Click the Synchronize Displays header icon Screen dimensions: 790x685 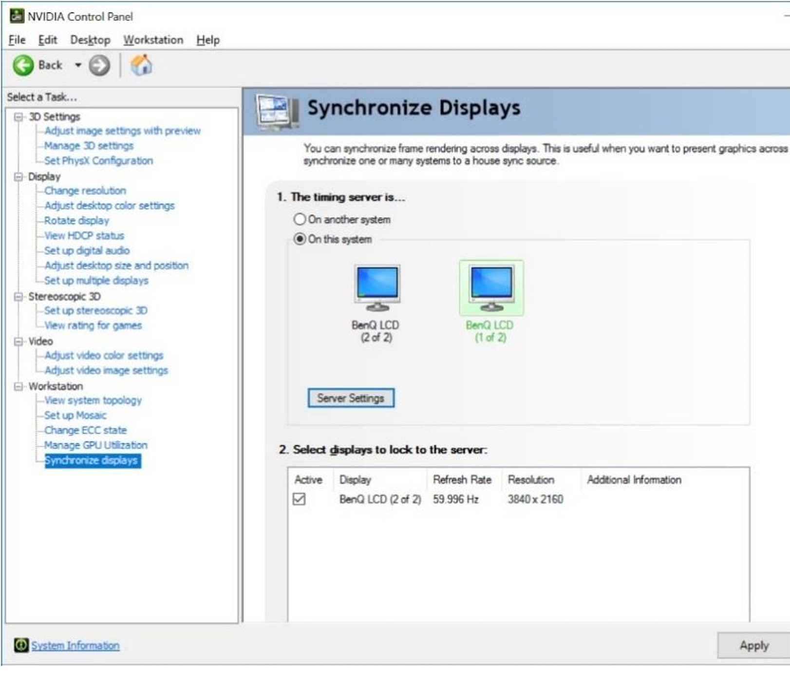(x=277, y=110)
